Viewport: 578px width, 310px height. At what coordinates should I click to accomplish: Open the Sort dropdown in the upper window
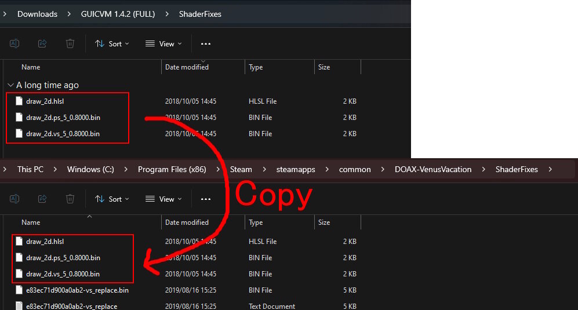coord(112,43)
